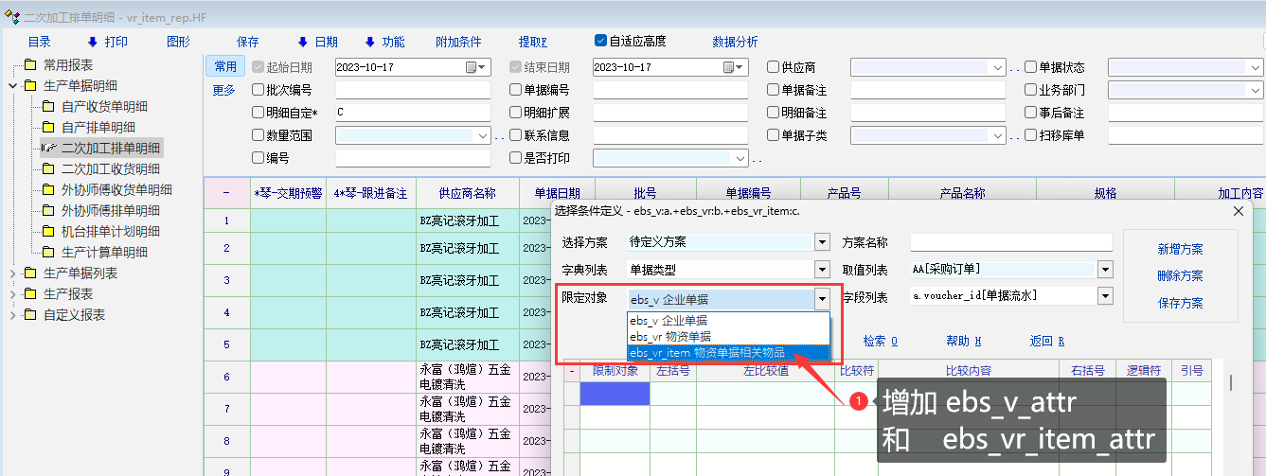This screenshot has width=1266, height=476.
Task: Uncheck the 自适应高度 checkbox
Action: [x=600, y=41]
